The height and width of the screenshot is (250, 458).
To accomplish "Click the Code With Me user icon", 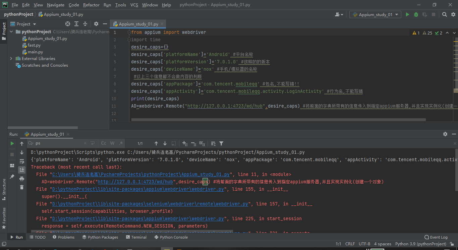I will click(x=339, y=14).
